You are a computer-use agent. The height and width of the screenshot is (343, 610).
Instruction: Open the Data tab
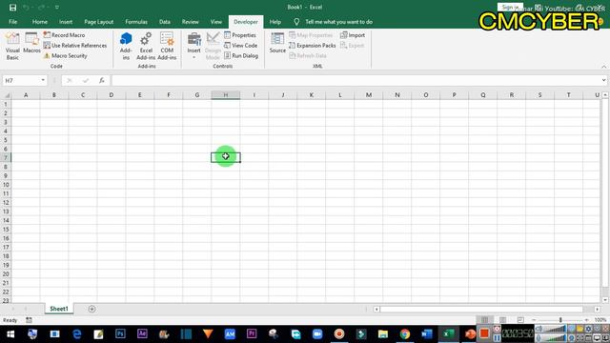click(x=165, y=22)
